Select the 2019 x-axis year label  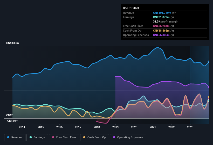(x=115, y=127)
